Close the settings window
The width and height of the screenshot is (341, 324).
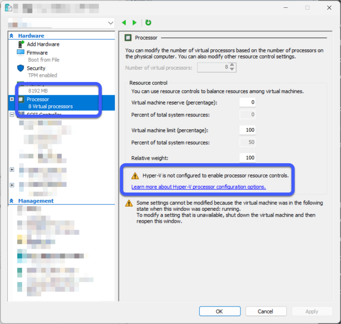coord(329,8)
